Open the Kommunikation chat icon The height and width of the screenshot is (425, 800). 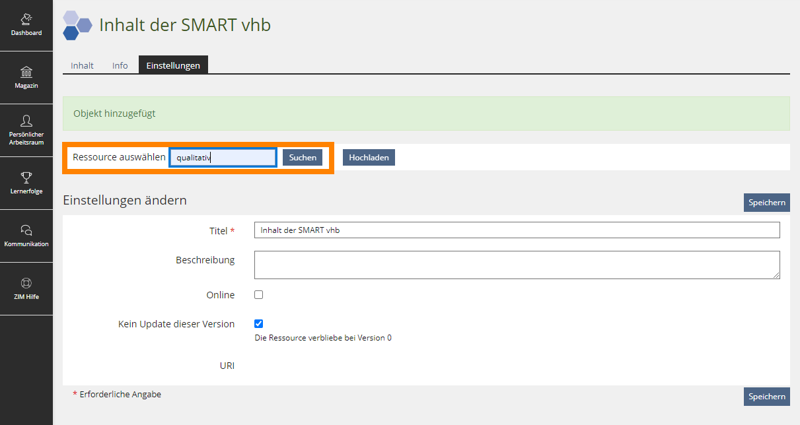[x=26, y=230]
